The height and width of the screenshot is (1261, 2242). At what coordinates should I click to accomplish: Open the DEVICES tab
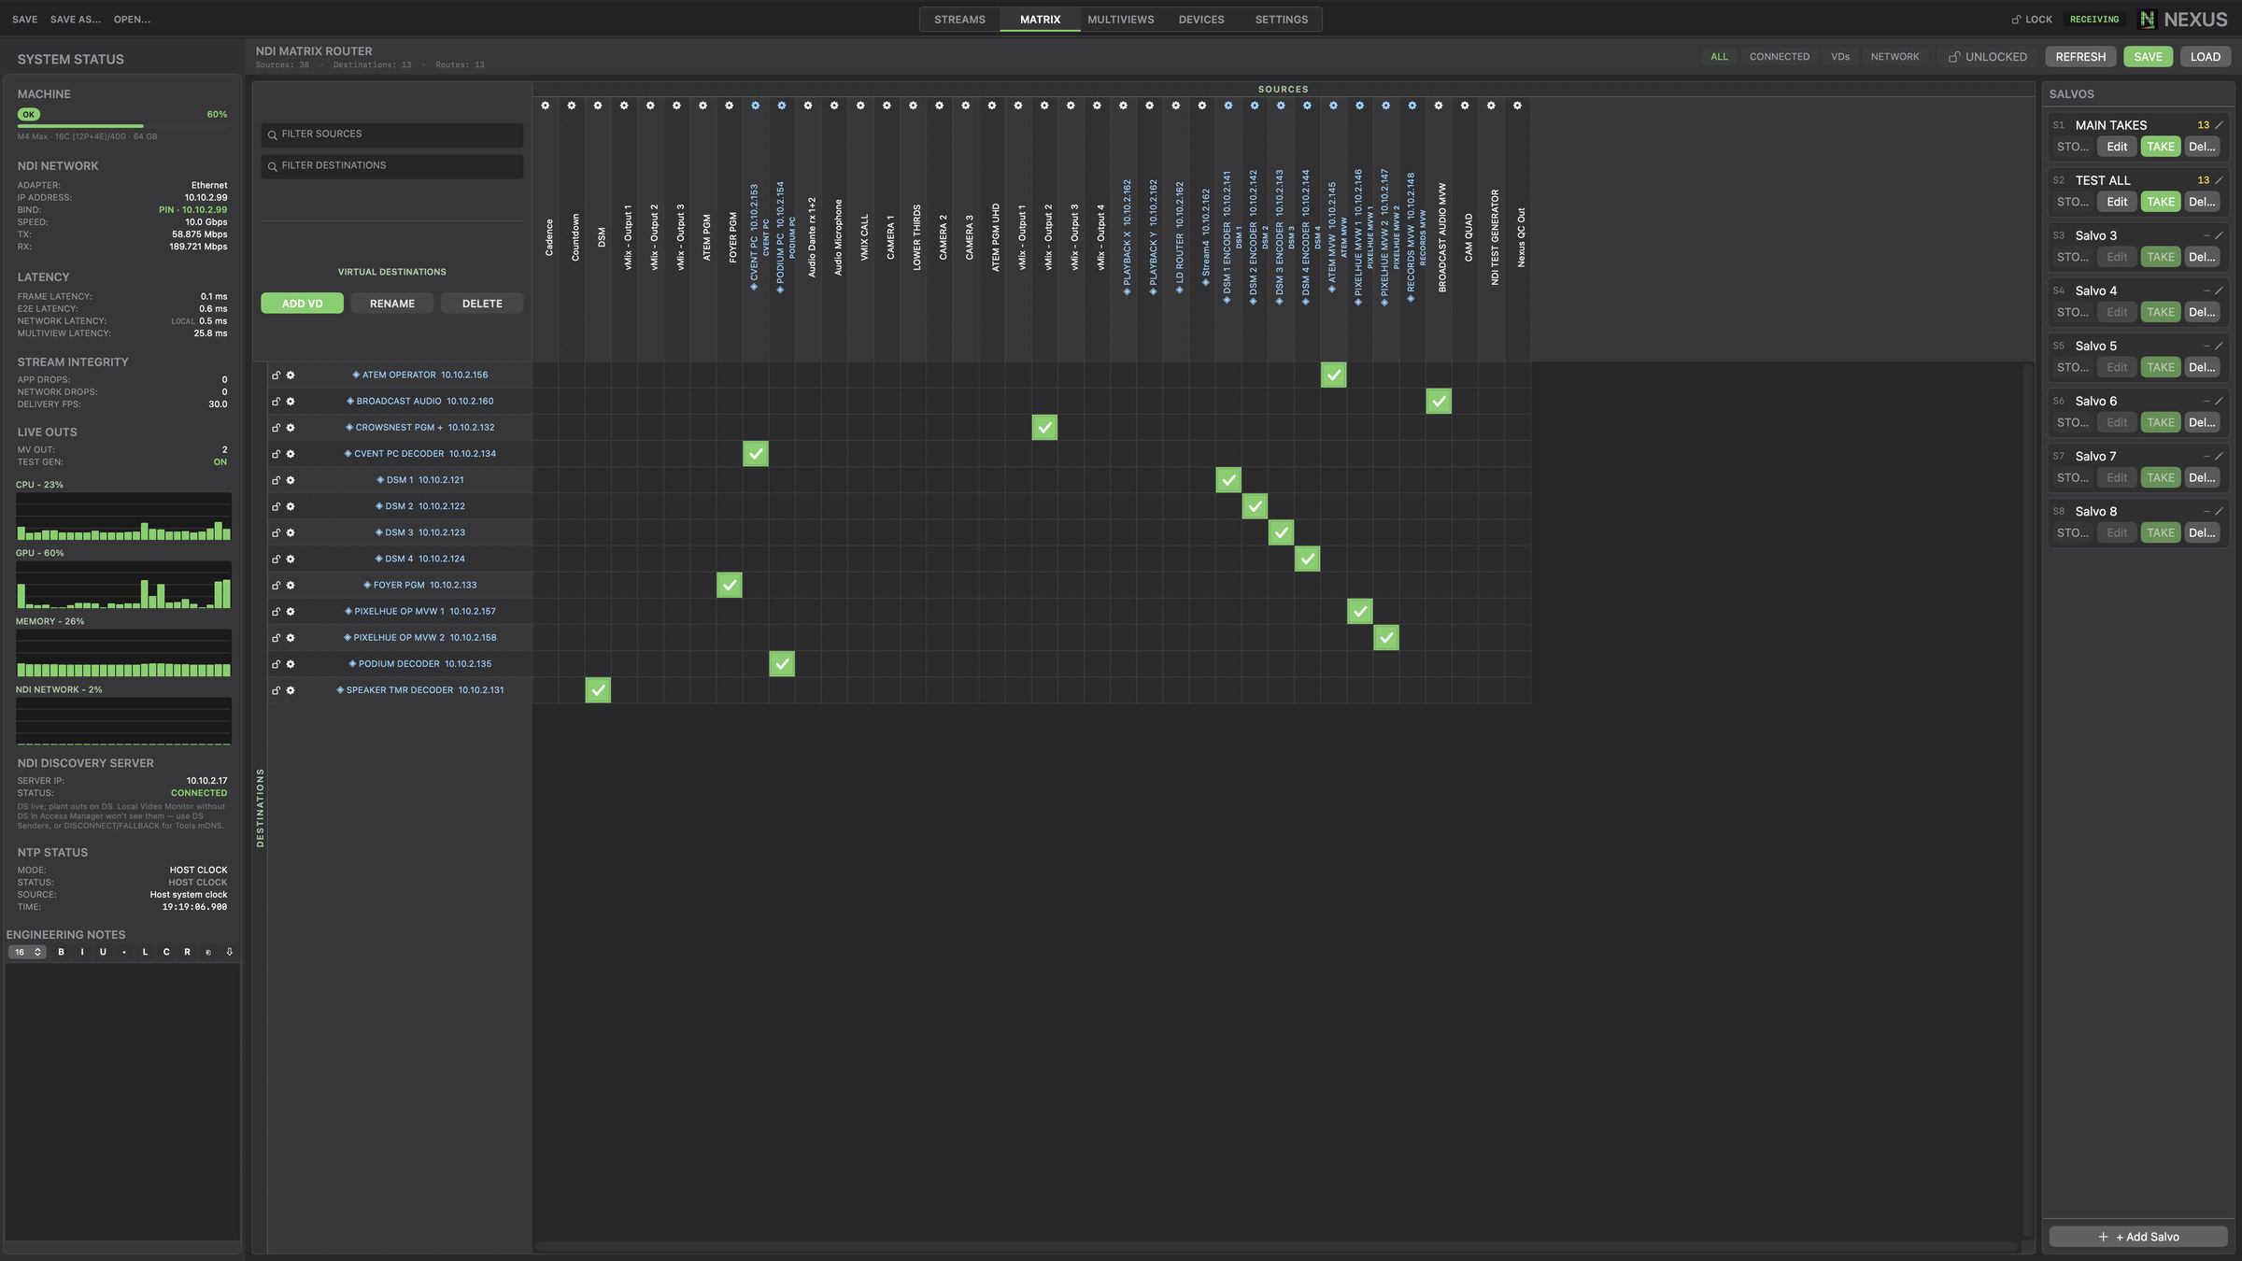click(1201, 19)
